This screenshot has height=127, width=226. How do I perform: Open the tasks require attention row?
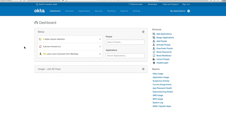(x=70, y=39)
